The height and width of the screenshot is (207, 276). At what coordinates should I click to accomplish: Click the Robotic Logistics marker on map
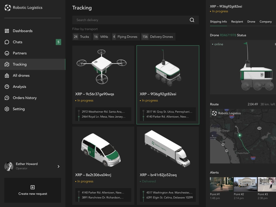click(214, 113)
